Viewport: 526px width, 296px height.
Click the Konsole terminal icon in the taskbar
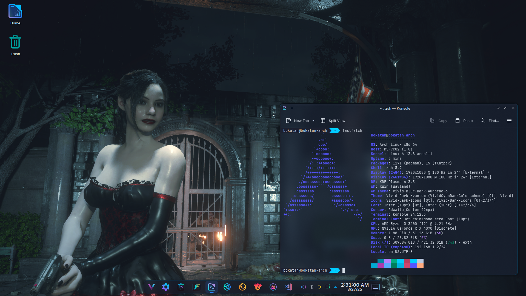(x=212, y=287)
